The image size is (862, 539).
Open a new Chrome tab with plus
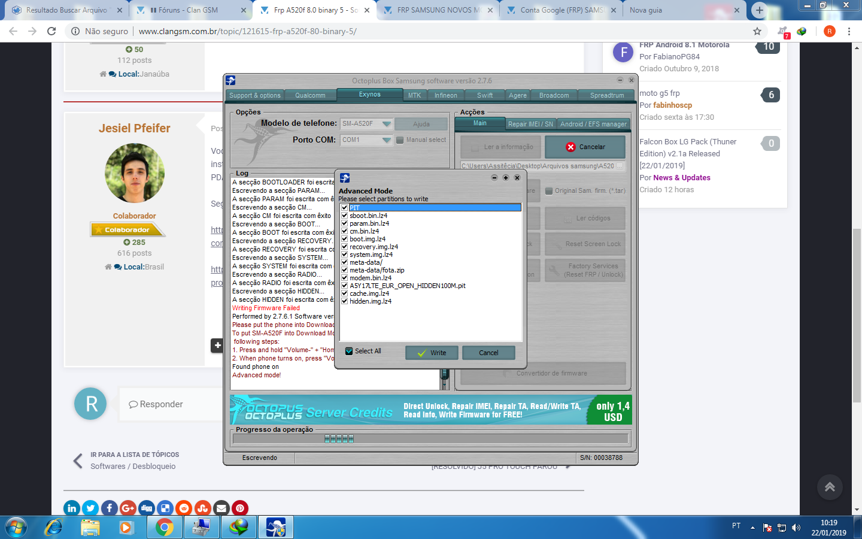(x=759, y=10)
